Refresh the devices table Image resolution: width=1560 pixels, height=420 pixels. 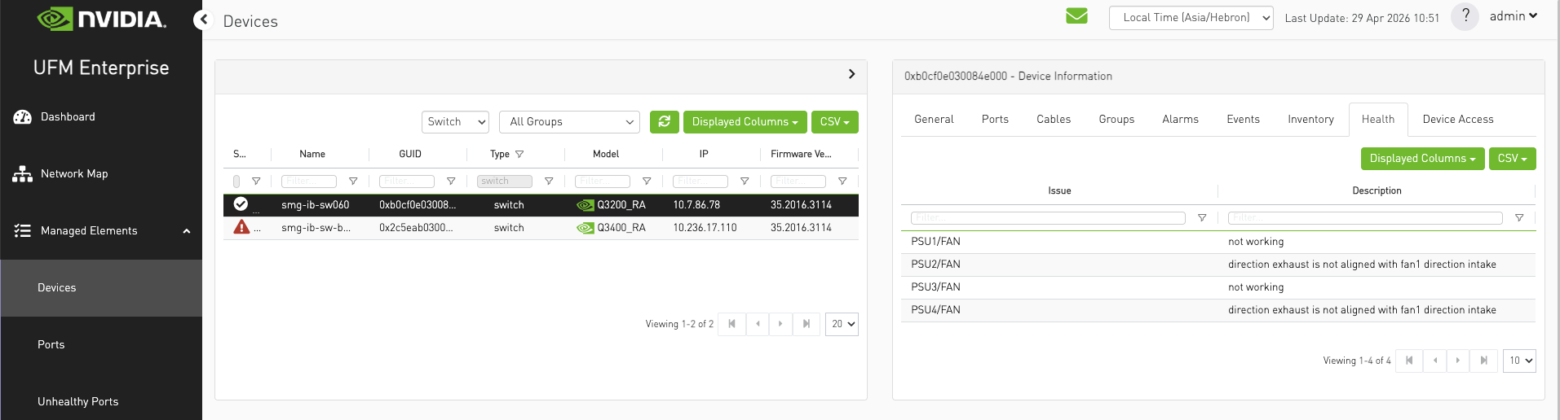point(665,122)
